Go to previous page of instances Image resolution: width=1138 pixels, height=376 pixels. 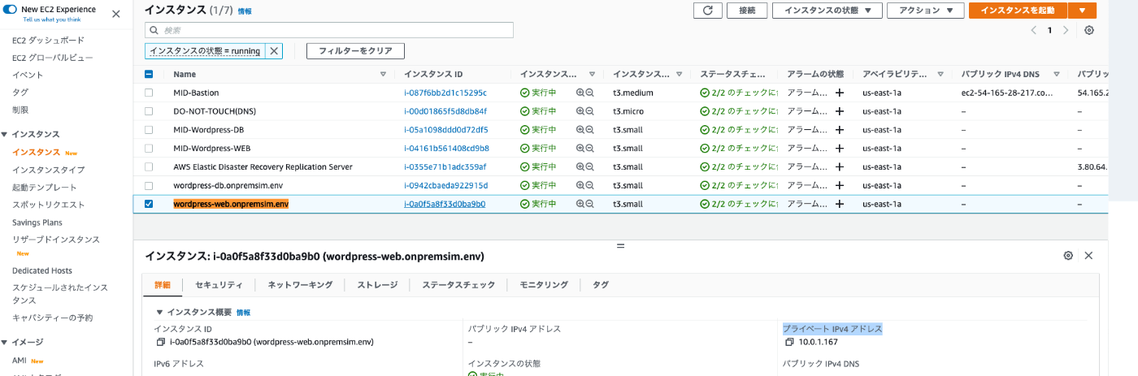pyautogui.click(x=1033, y=30)
